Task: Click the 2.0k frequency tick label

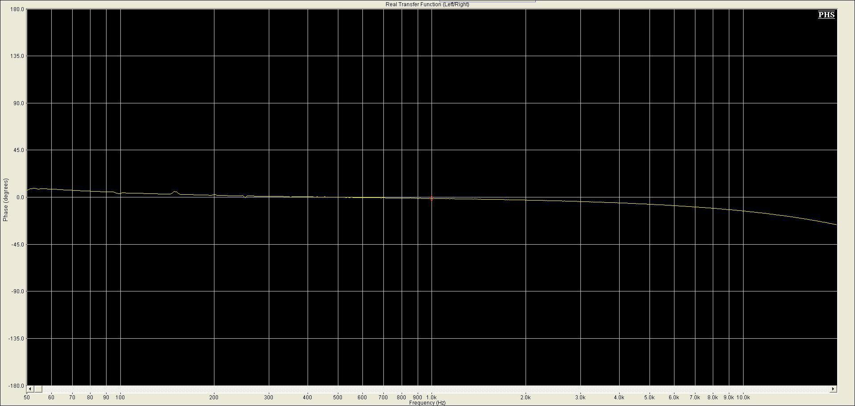Action: (x=526, y=397)
